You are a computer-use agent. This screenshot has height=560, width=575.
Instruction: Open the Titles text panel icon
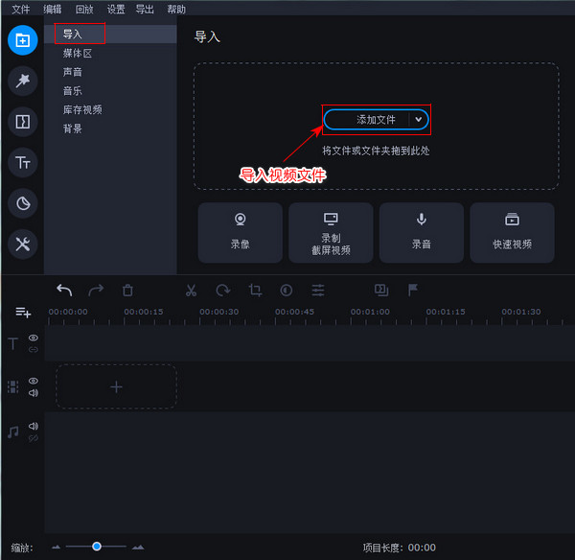point(22,163)
